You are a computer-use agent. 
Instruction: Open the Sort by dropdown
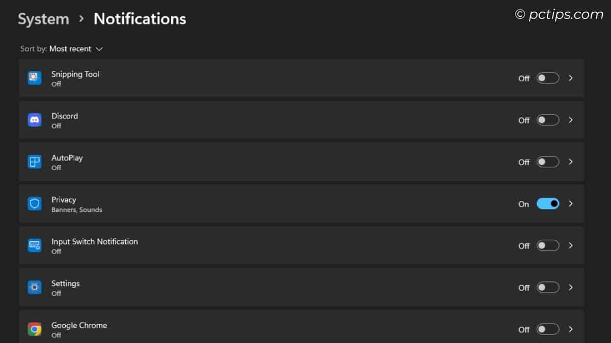75,48
